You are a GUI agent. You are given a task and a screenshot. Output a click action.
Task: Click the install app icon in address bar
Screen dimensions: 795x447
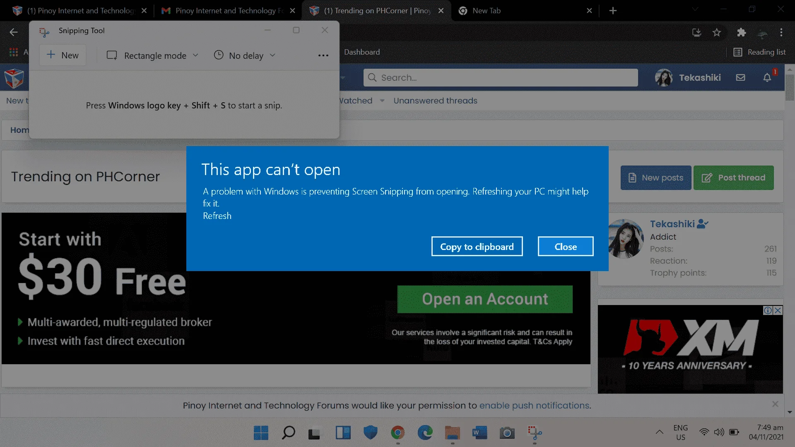coord(696,32)
